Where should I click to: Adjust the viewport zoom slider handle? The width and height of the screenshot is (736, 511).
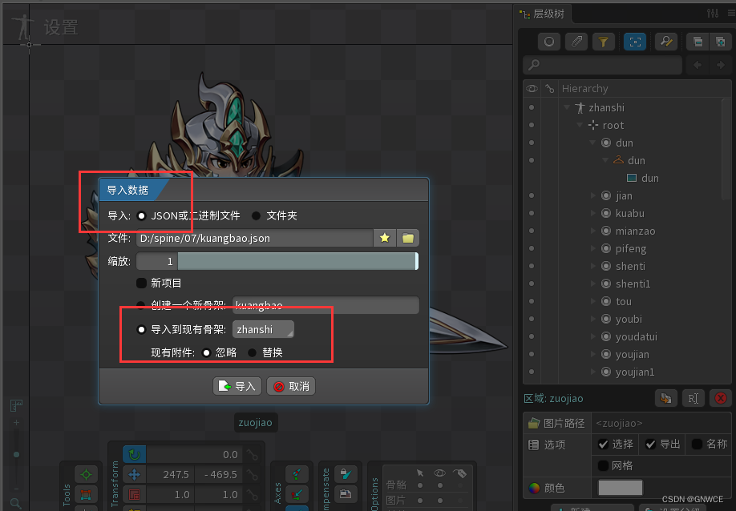pos(16,454)
